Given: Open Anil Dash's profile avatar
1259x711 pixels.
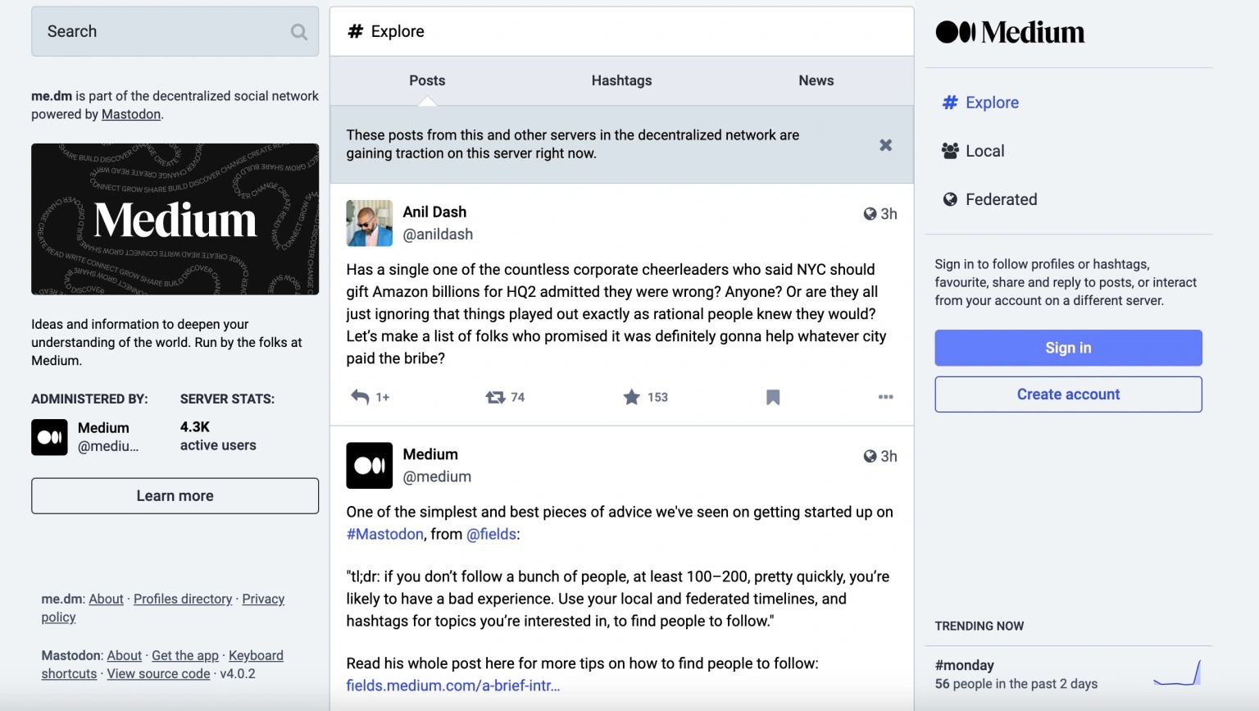Looking at the screenshot, I should point(369,223).
